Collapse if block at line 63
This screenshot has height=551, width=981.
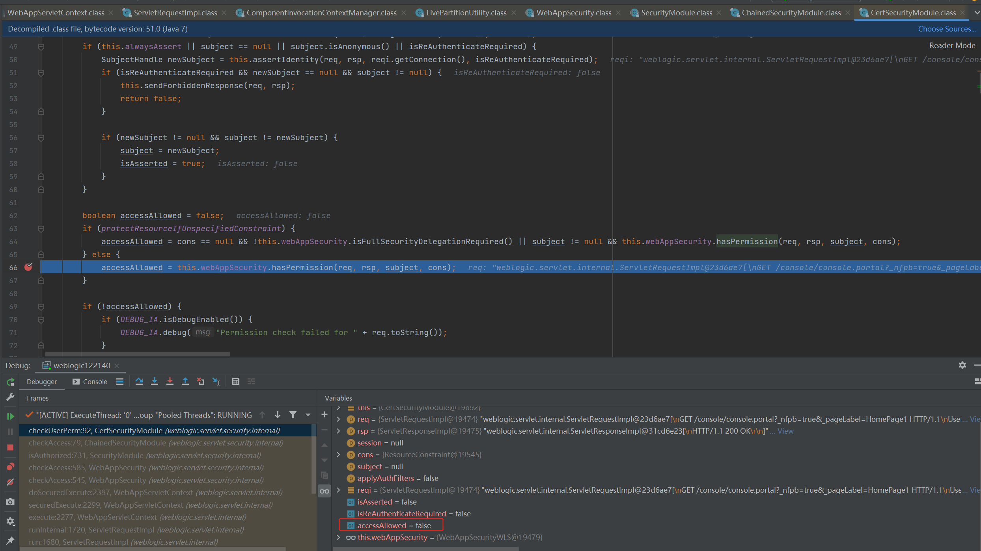(x=41, y=228)
